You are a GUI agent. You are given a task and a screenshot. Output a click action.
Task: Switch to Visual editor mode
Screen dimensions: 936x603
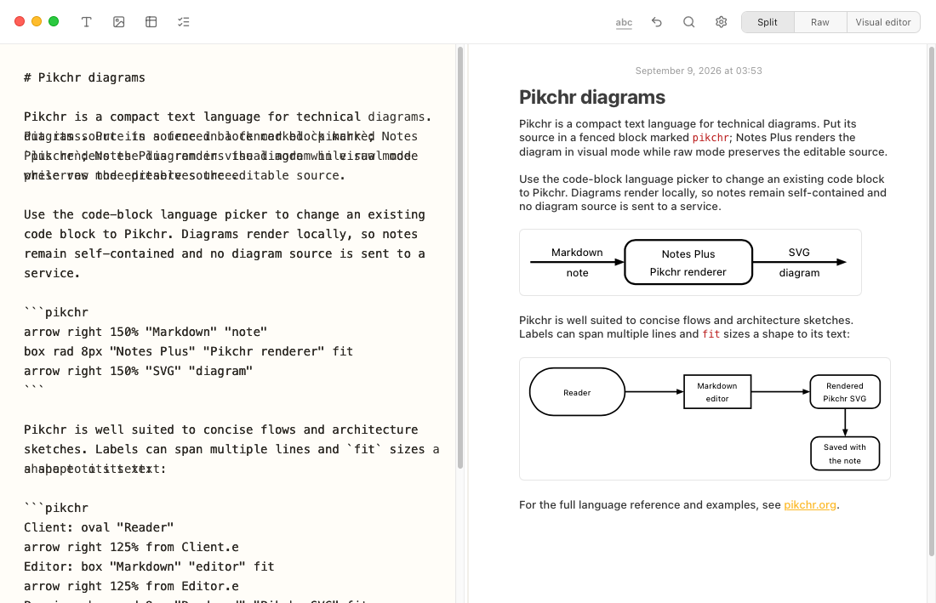883,22
